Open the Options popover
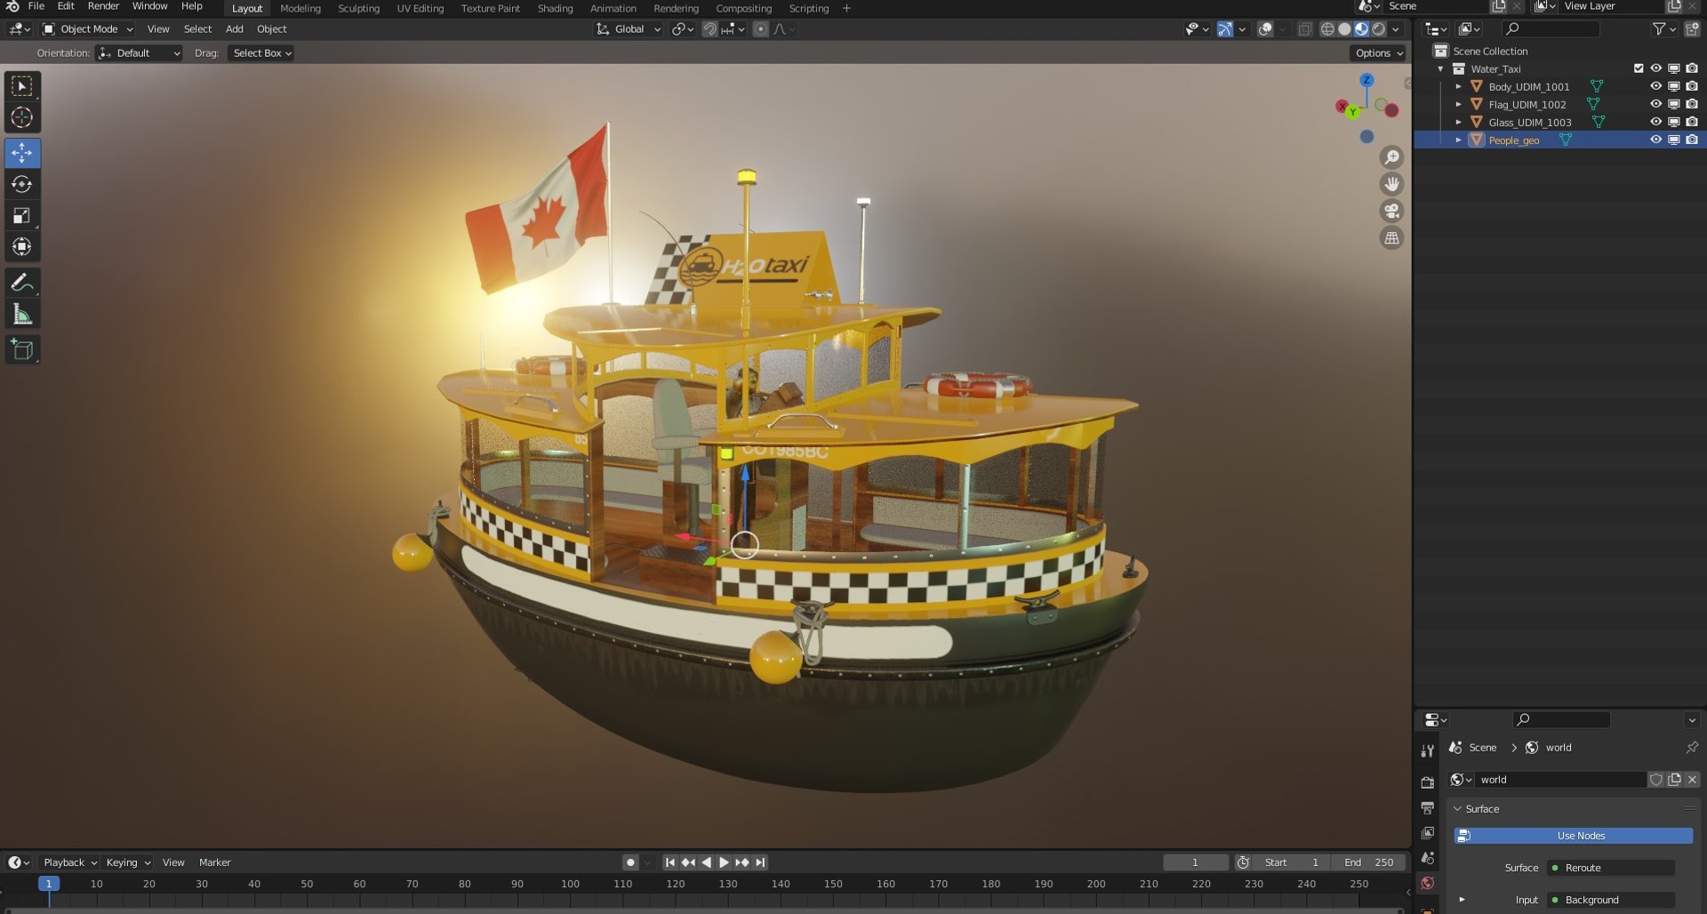1707x914 pixels. (1378, 53)
